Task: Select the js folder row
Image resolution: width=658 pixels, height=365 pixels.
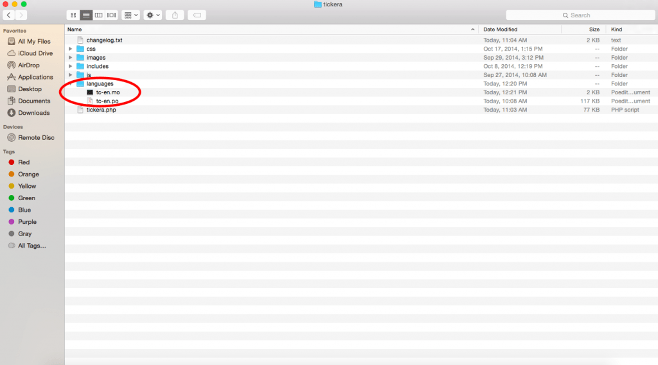Action: pos(361,75)
